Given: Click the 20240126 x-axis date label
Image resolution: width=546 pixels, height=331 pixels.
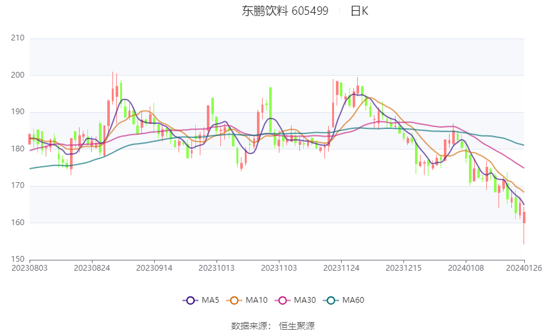Looking at the screenshot, I should point(524,268).
